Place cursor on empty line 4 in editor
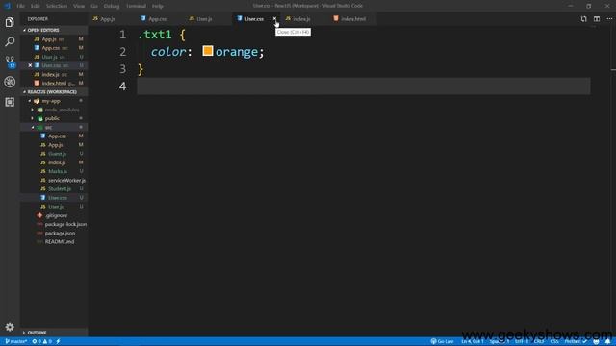The height and width of the screenshot is (346, 616). (x=364, y=86)
